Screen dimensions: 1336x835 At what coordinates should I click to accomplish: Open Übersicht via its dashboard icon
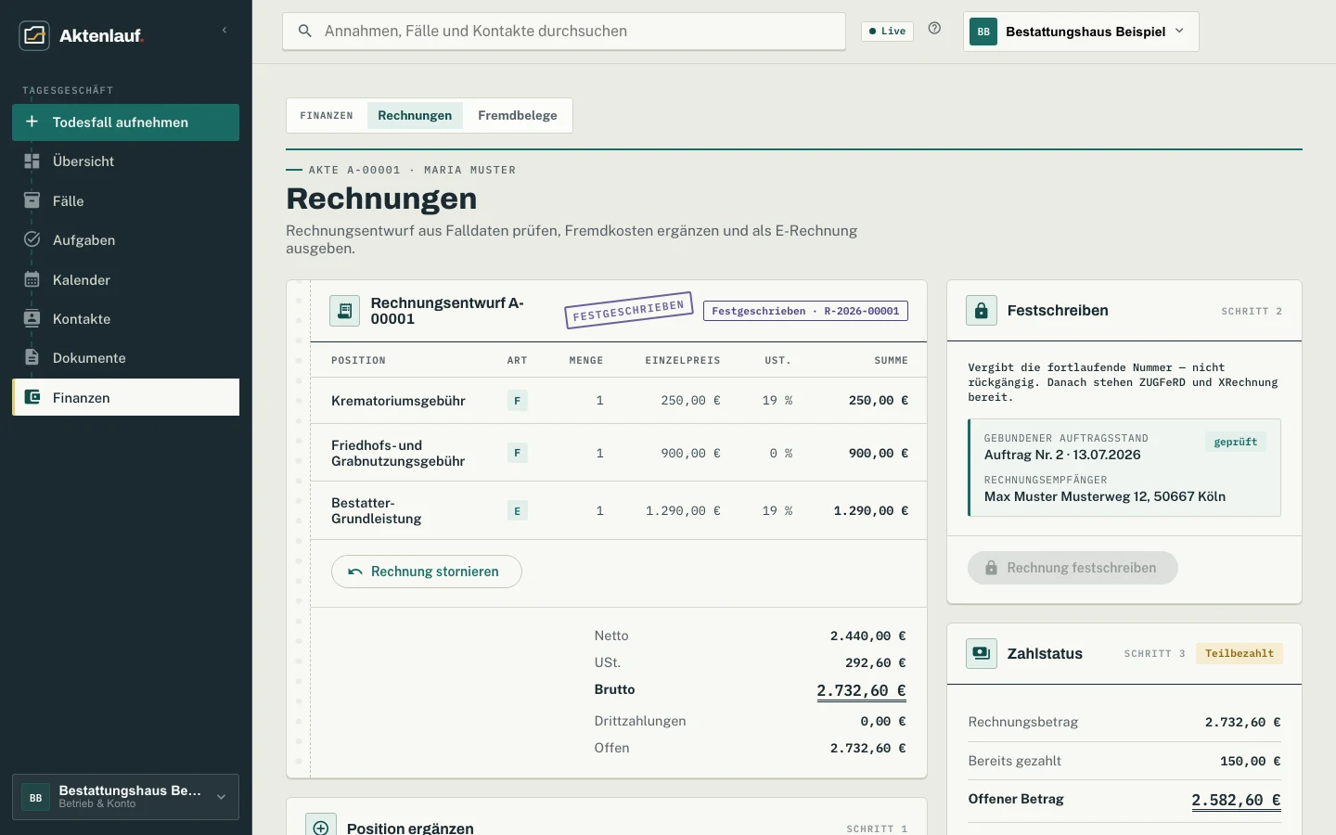click(32, 161)
